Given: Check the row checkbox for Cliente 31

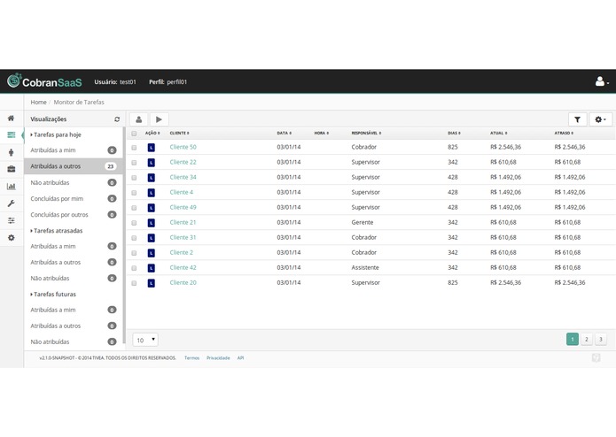Looking at the screenshot, I should click(134, 238).
